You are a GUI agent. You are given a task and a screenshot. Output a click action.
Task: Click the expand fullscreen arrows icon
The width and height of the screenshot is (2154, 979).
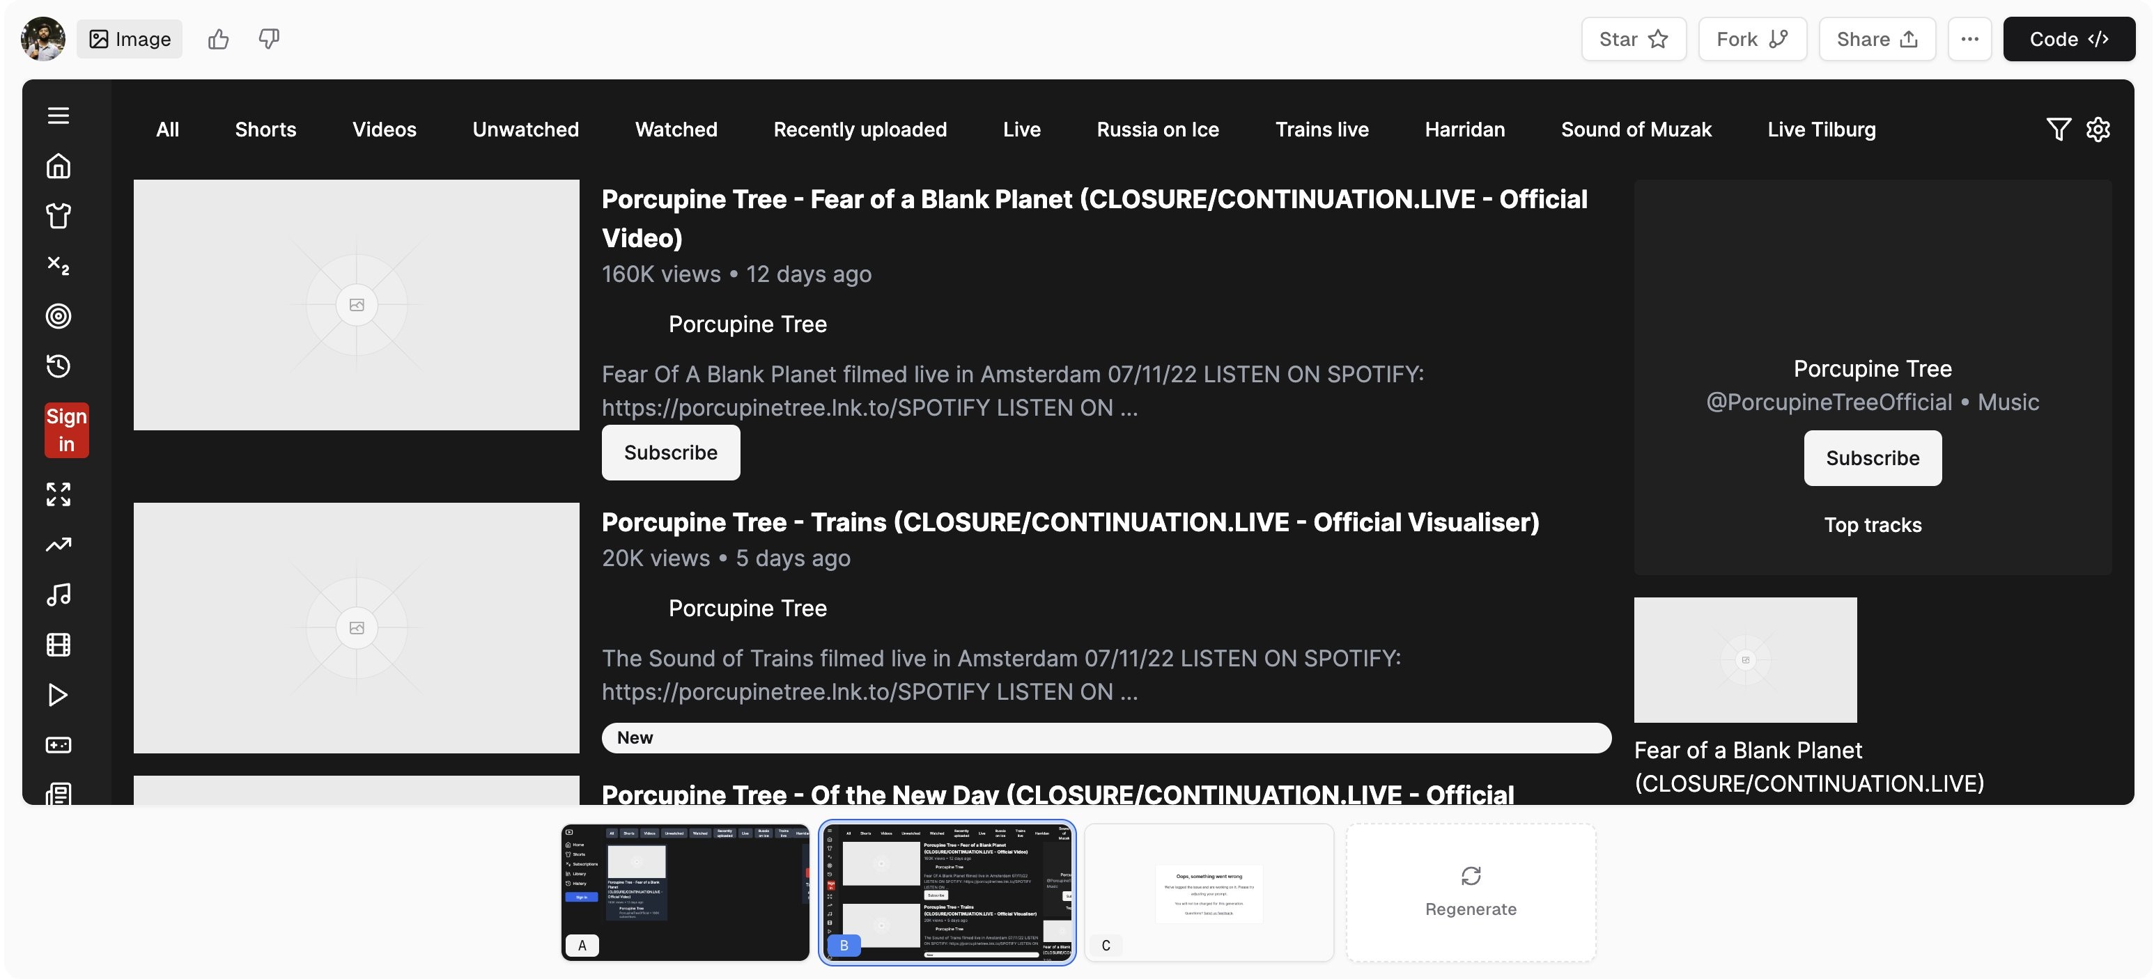tap(58, 494)
